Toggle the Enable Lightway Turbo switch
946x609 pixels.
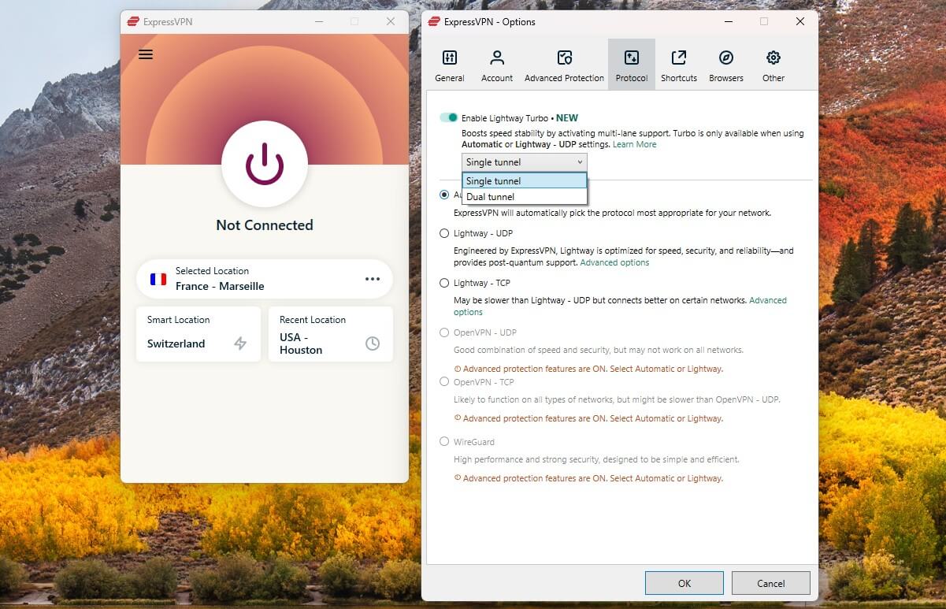point(449,117)
